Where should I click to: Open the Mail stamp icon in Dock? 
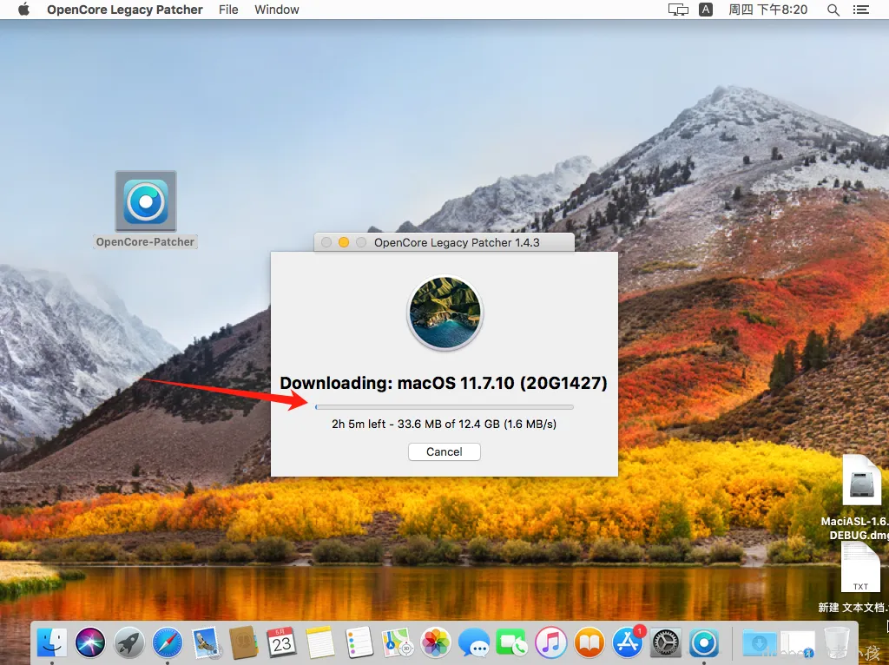(x=205, y=643)
